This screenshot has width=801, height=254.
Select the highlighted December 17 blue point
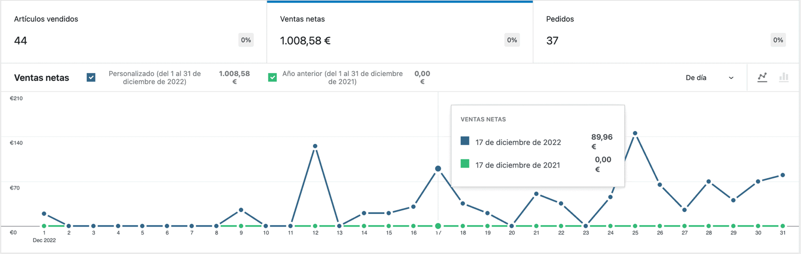(438, 168)
